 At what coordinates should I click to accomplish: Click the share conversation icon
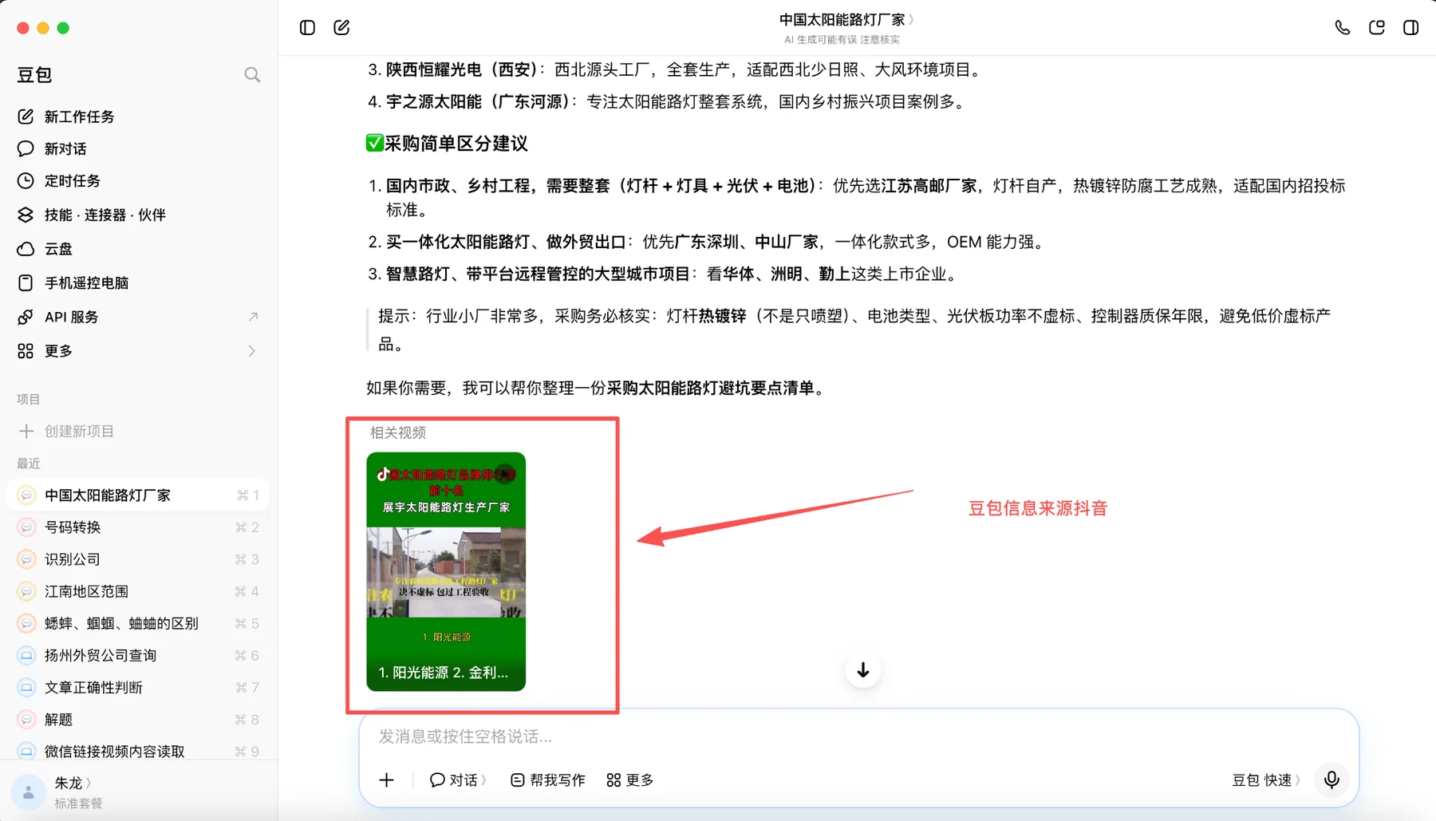1377,27
